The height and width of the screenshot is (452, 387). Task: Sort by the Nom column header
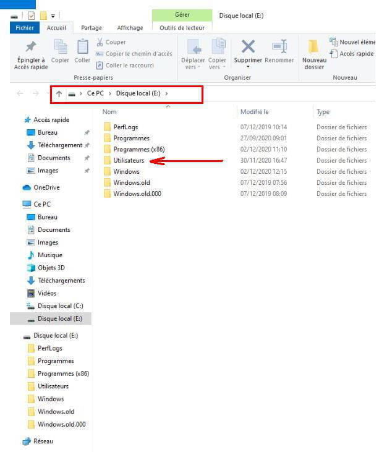(109, 112)
